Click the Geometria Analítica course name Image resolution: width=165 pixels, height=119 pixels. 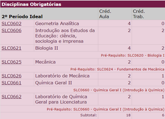(57, 23)
